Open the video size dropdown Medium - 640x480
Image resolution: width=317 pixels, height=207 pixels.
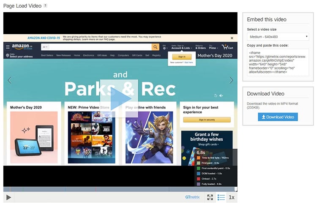[x=278, y=37]
